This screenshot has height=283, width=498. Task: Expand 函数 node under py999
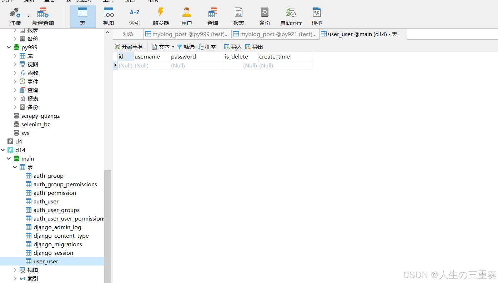pos(15,73)
